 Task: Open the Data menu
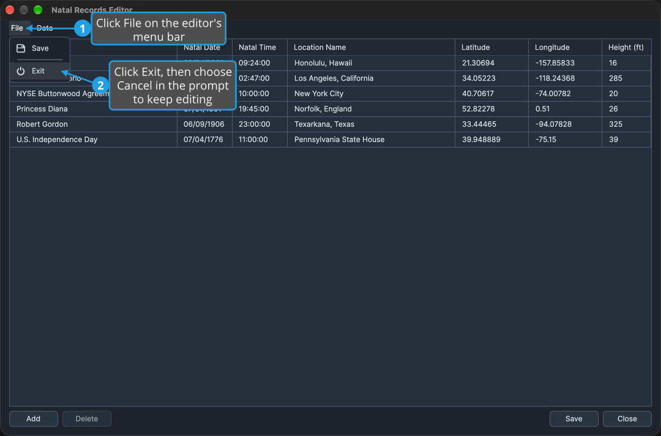pos(45,28)
